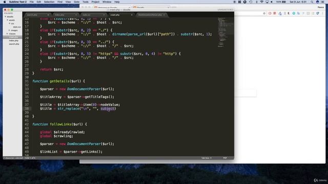328x184 pixels.
Task: Open the Siri icon in menu bar
Action: (x=317, y=2)
